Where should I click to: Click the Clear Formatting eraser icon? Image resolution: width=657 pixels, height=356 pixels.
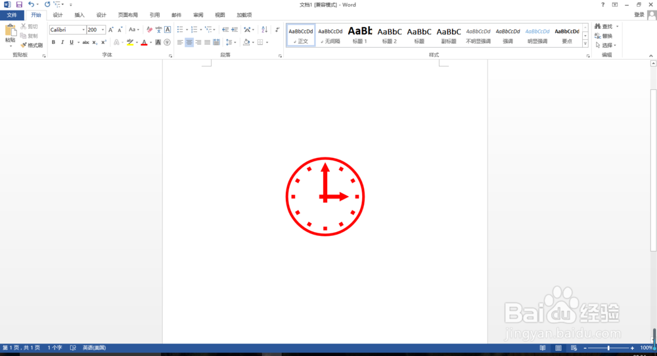(150, 30)
